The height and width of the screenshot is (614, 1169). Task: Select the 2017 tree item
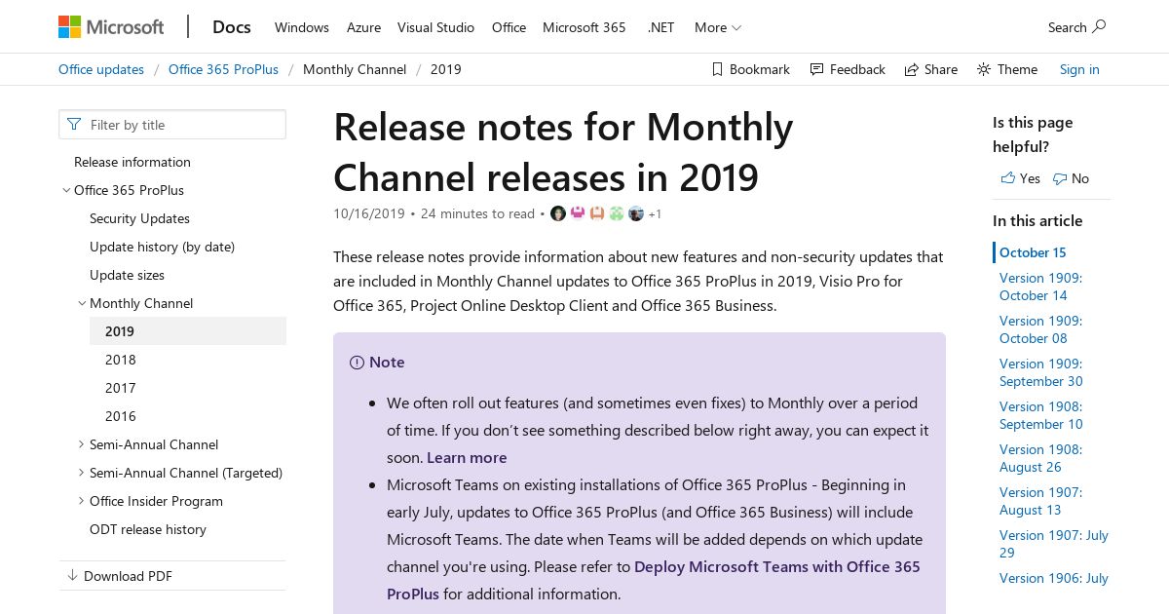click(x=121, y=388)
